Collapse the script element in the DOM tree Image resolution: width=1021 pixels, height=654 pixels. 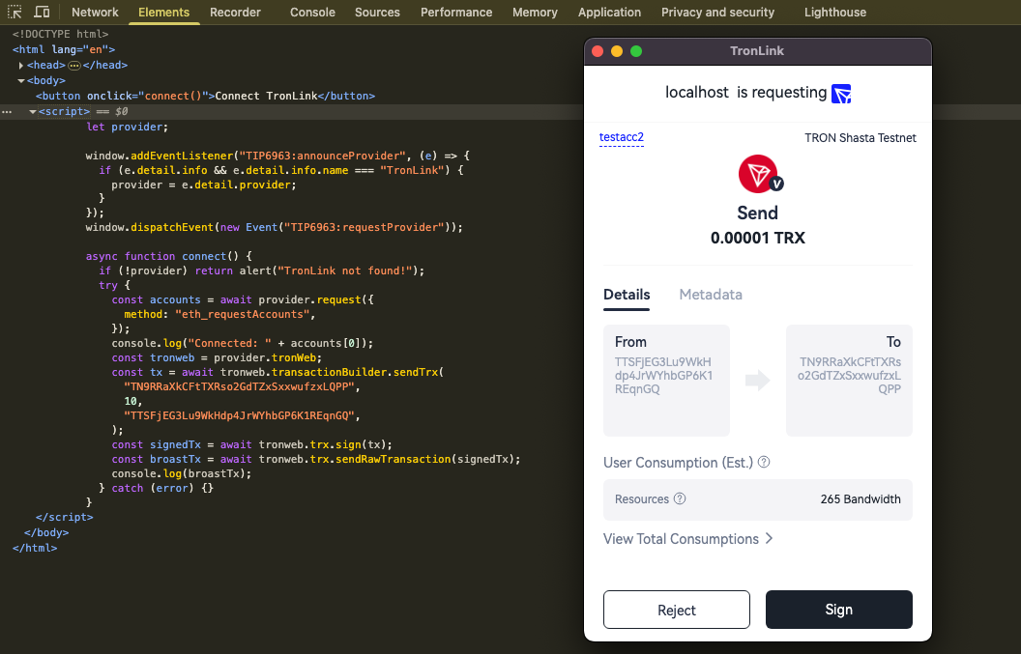click(x=33, y=112)
